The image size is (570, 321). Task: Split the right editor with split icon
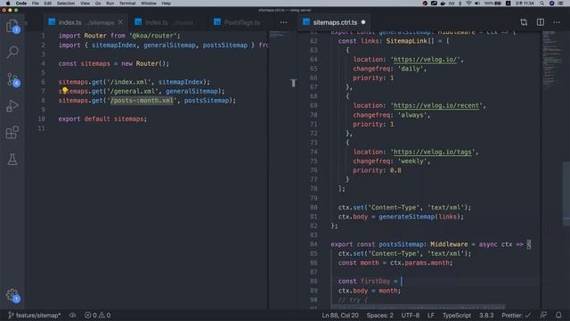pos(541,22)
